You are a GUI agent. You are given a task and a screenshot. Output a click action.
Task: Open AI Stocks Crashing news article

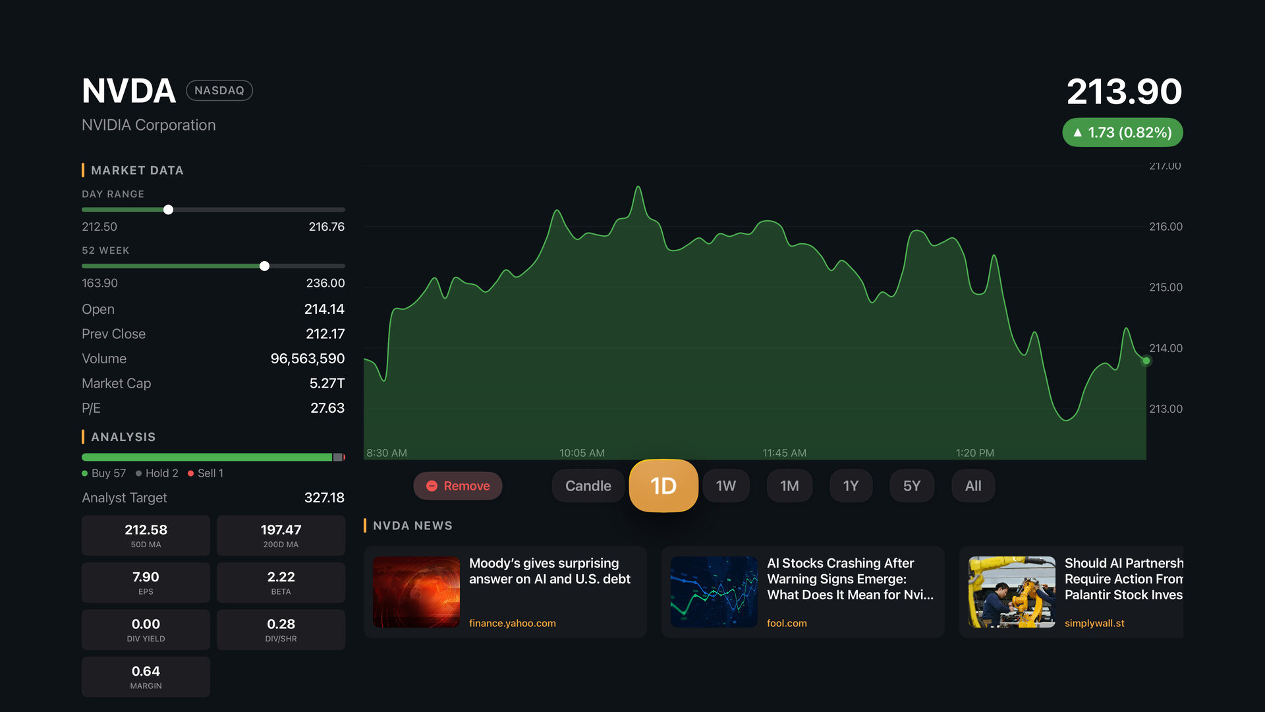802,592
